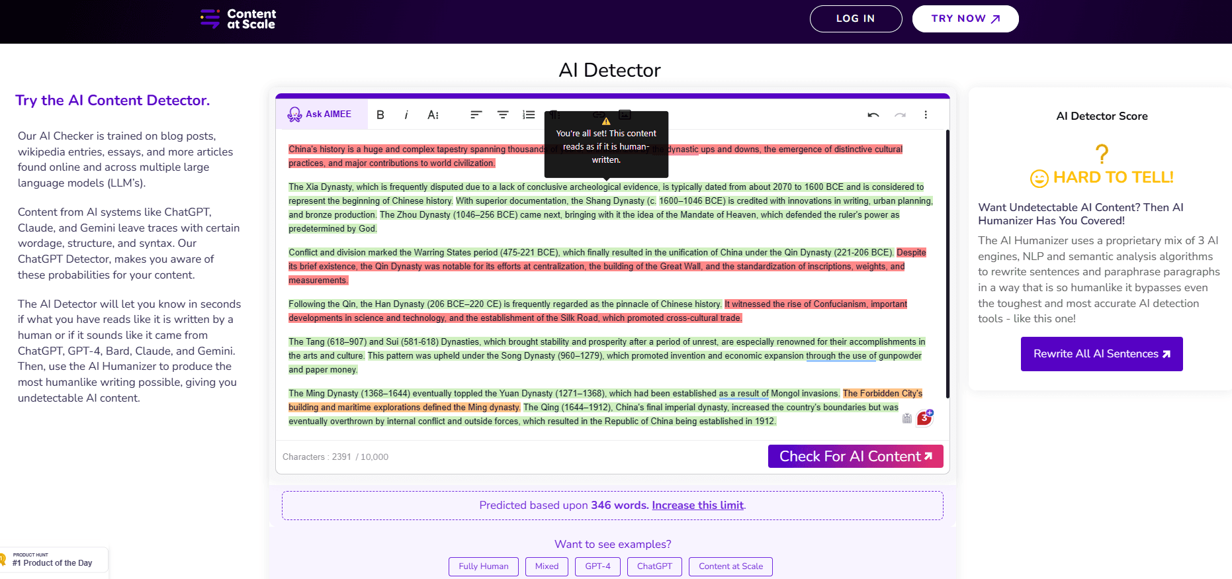
Task: Select the ChatGPT example
Action: click(x=654, y=566)
